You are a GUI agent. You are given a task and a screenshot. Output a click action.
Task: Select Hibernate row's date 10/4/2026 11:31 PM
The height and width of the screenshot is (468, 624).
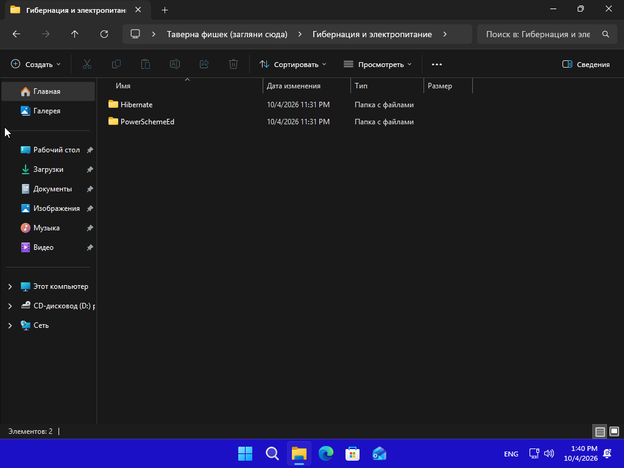(x=298, y=105)
